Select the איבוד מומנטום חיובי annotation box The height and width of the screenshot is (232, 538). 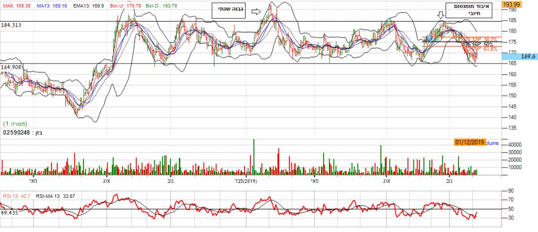(x=463, y=11)
